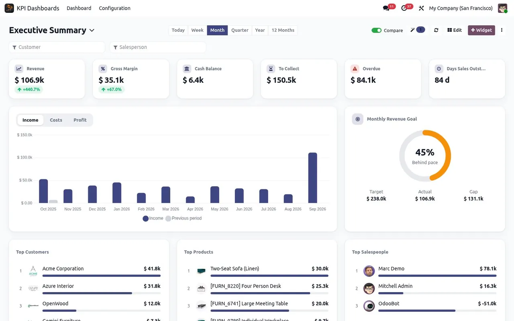Click the Jan 2026 income bar
514x321 pixels.
pos(117,193)
